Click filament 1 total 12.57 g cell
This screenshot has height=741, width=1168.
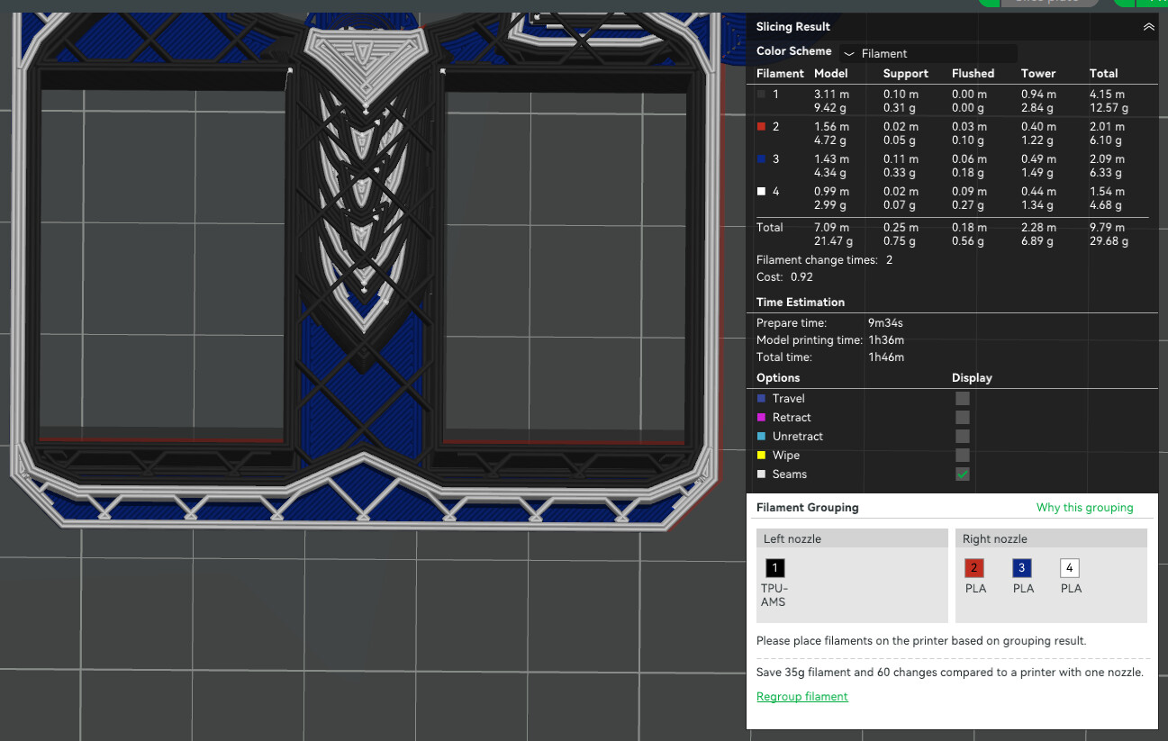(x=1109, y=108)
